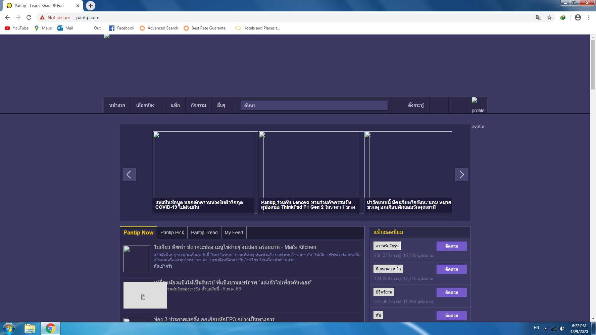Open the YouTube bookmark
596x335 pixels.
[x=17, y=28]
